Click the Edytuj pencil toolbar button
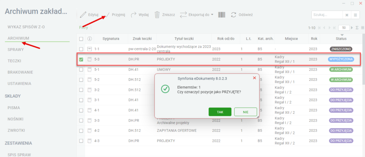Image resolution: width=365 pixels, height=157 pixels. click(89, 15)
